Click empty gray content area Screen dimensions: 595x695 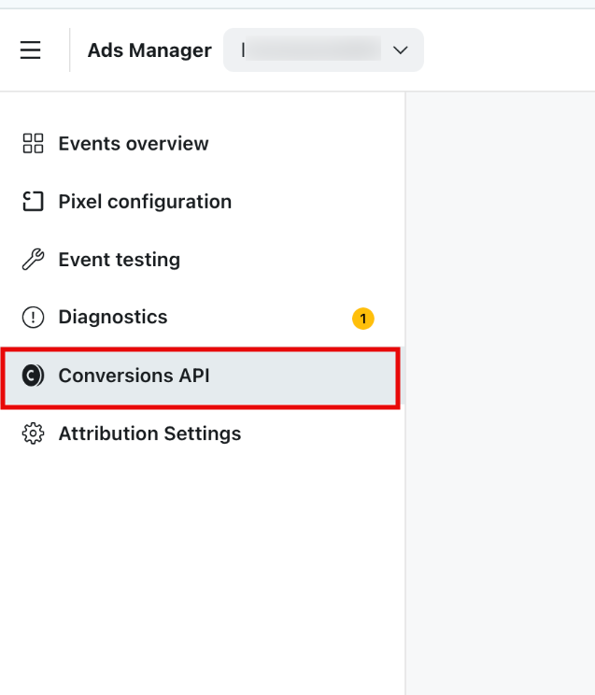(x=500, y=392)
